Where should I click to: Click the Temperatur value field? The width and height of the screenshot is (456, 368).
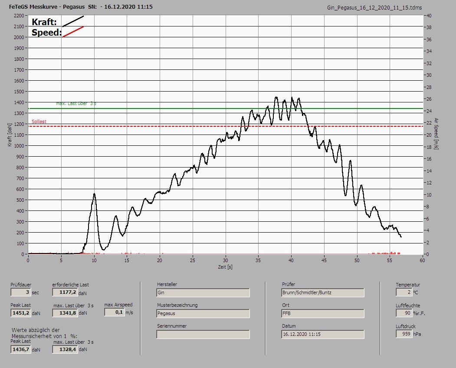click(x=404, y=292)
